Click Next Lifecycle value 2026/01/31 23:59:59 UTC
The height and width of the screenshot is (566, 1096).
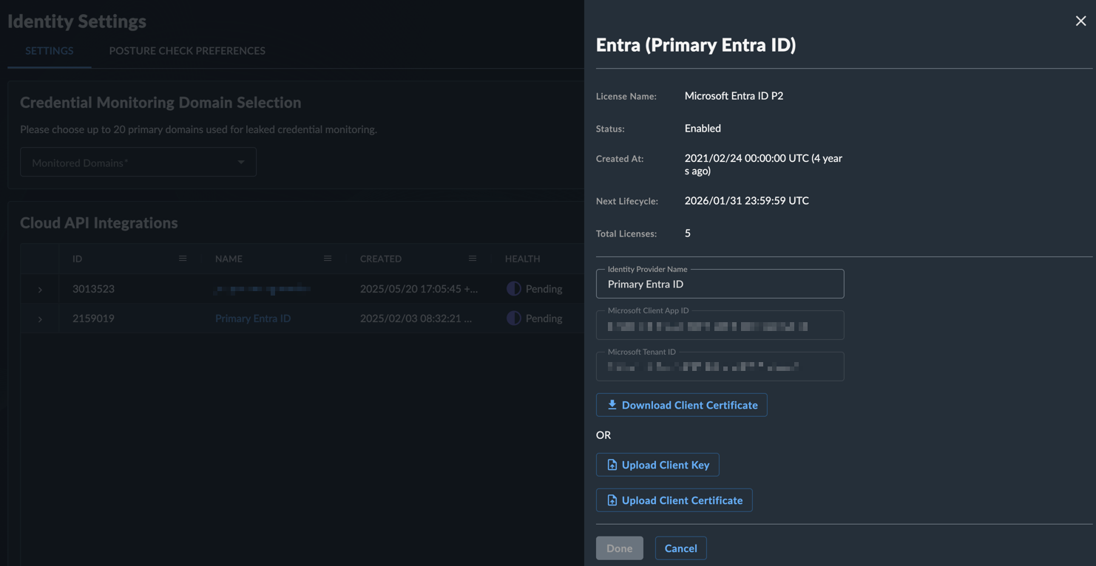coord(747,200)
